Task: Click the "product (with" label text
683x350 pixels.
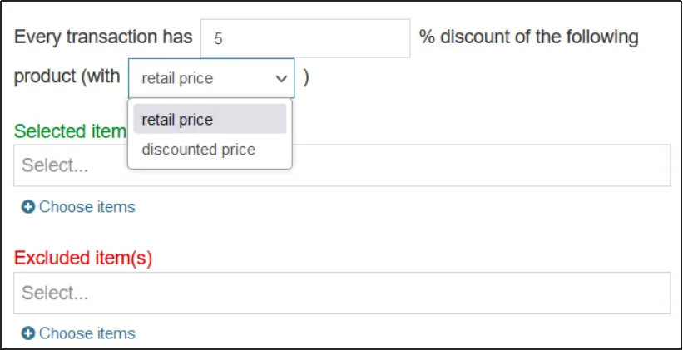Action: click(67, 77)
